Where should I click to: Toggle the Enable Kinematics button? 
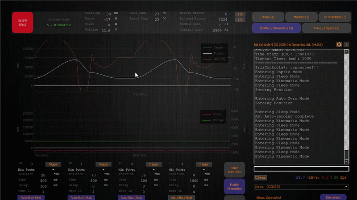234,187
